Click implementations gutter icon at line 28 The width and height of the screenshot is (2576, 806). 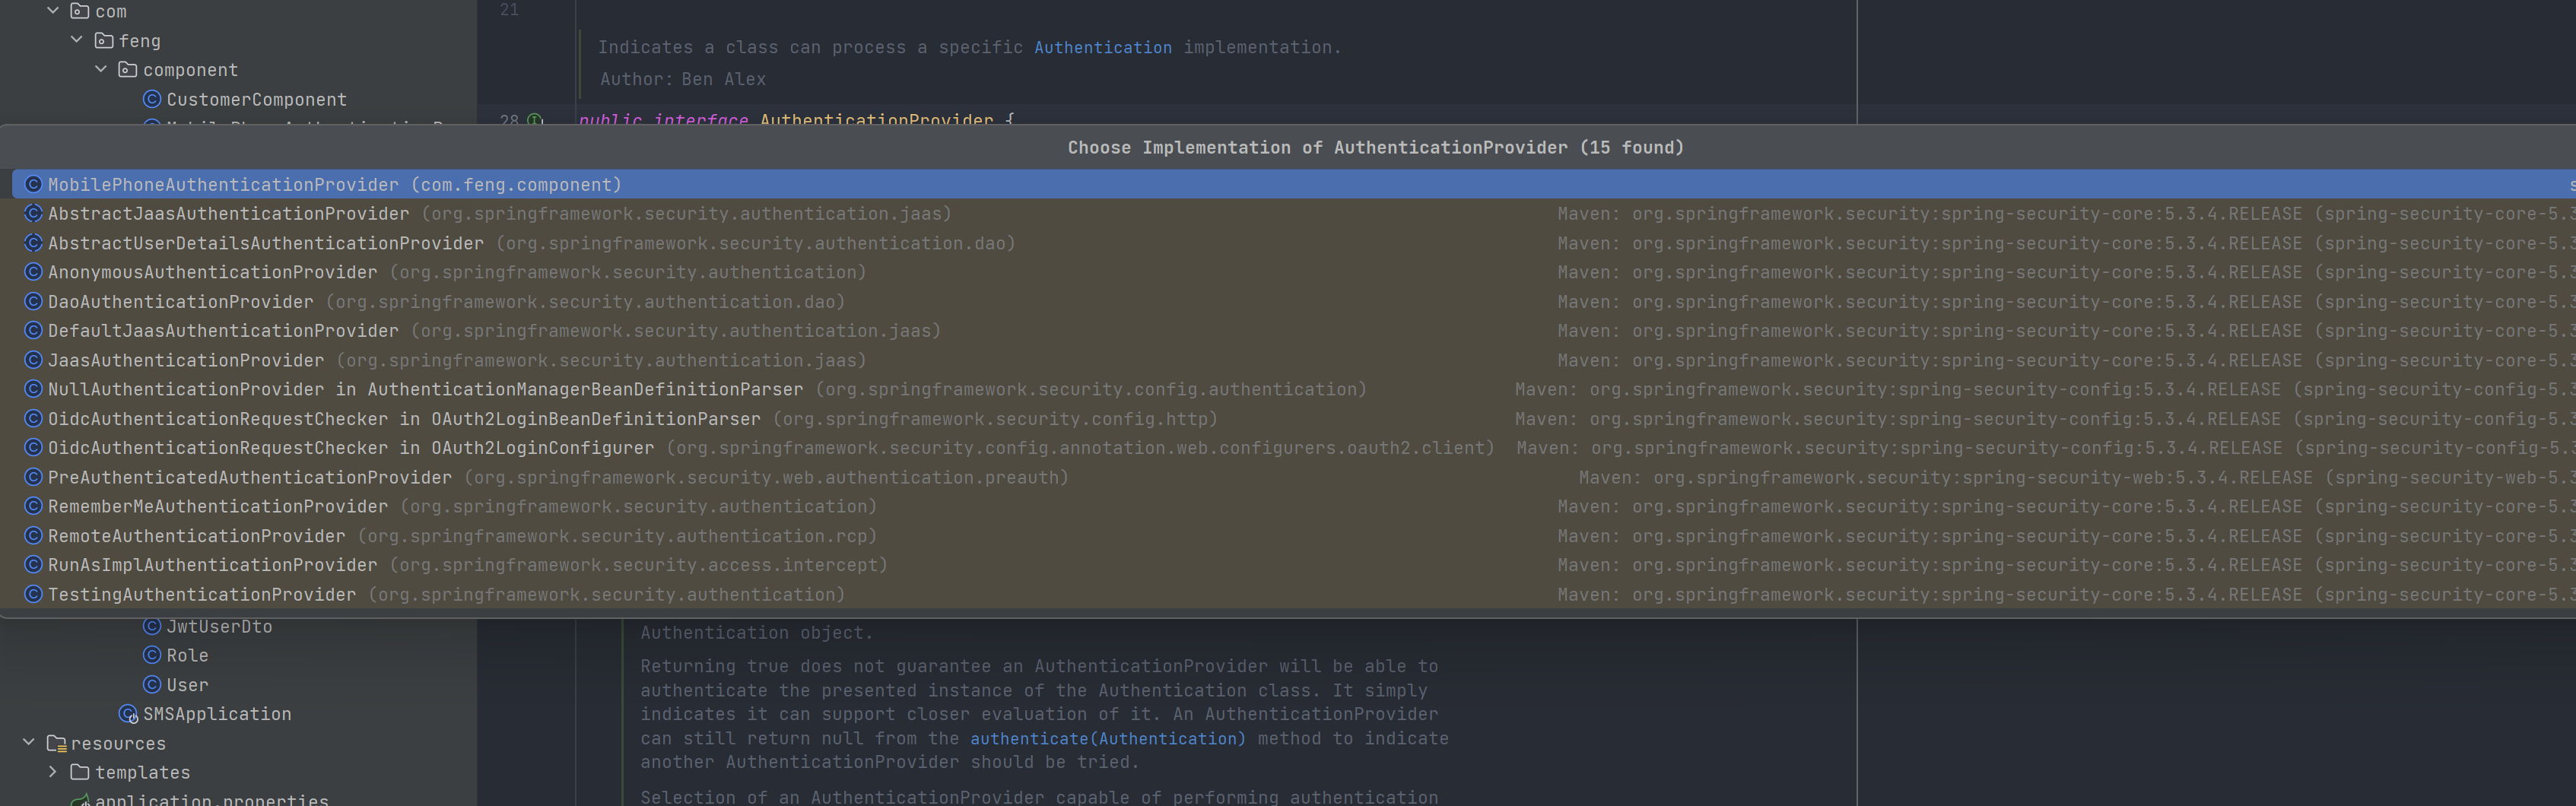[x=535, y=119]
